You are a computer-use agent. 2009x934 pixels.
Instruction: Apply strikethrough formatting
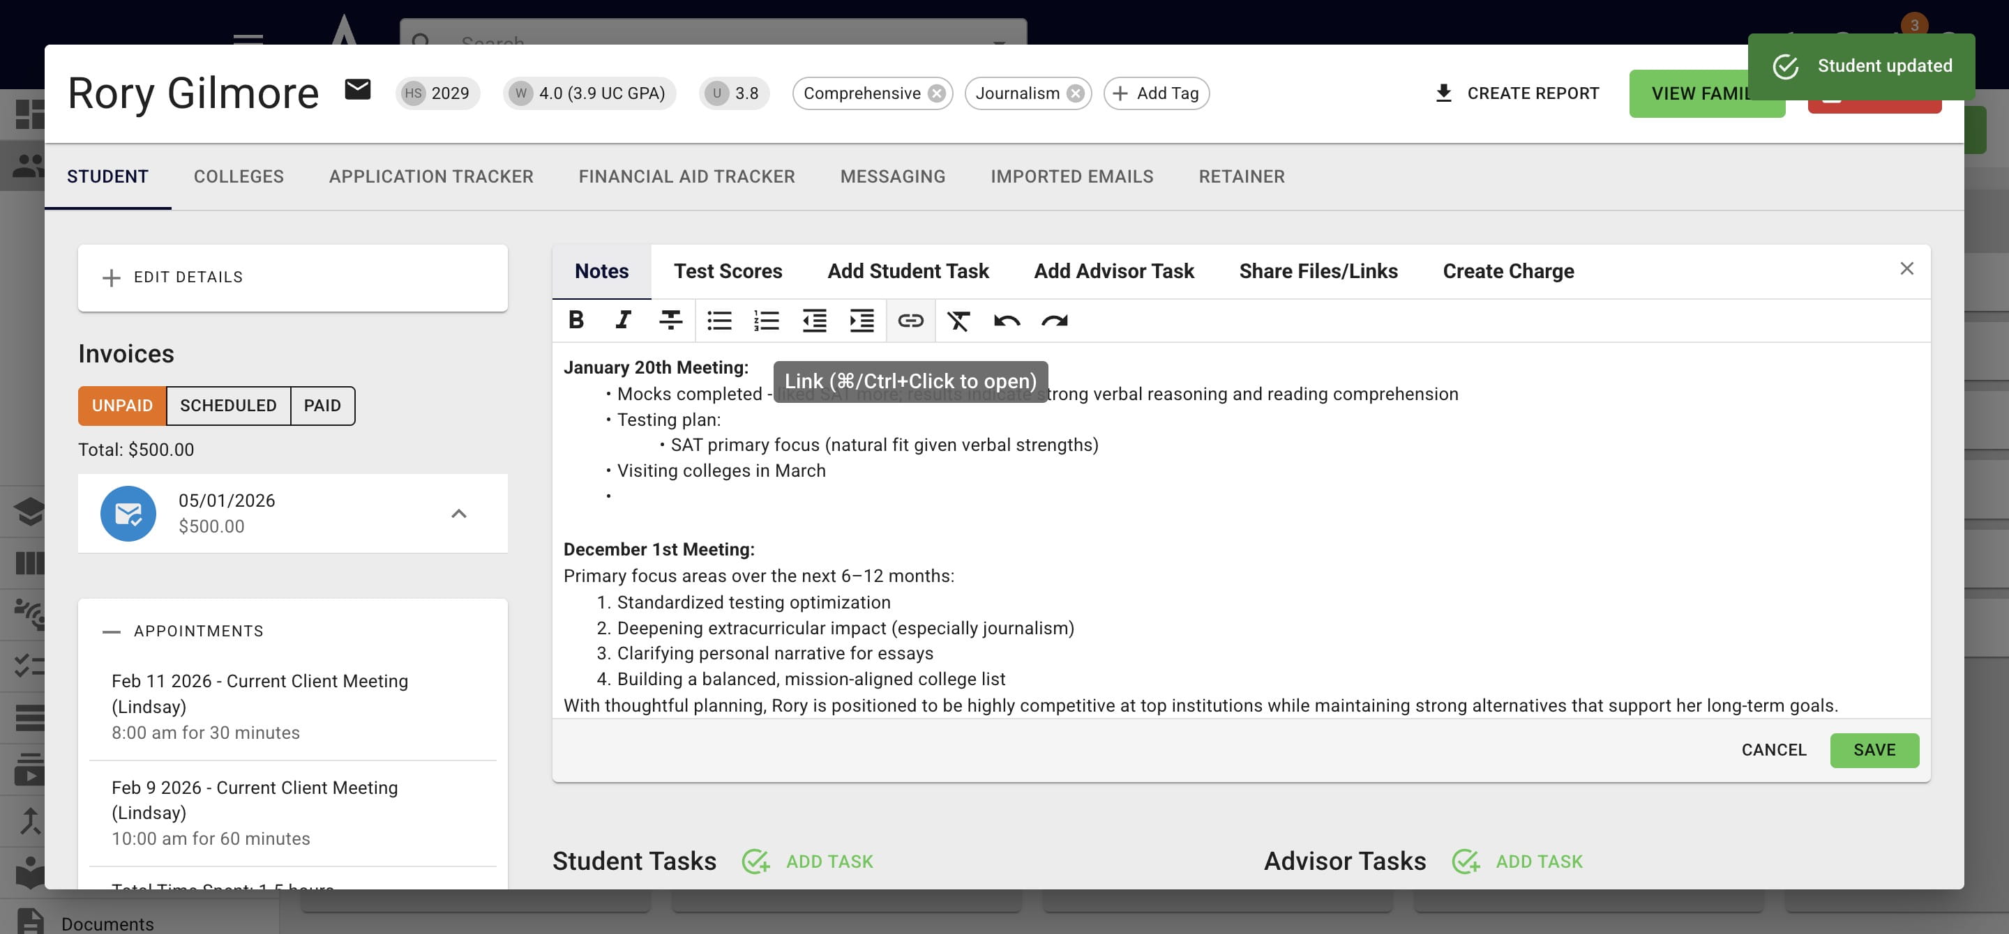pyautogui.click(x=670, y=320)
